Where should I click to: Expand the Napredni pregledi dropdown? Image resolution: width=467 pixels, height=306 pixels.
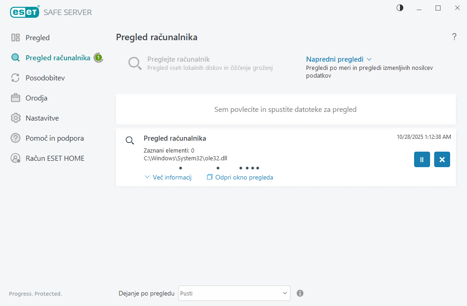[x=339, y=59]
